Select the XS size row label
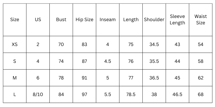Viewport: 215px width, 107px height. [15, 44]
